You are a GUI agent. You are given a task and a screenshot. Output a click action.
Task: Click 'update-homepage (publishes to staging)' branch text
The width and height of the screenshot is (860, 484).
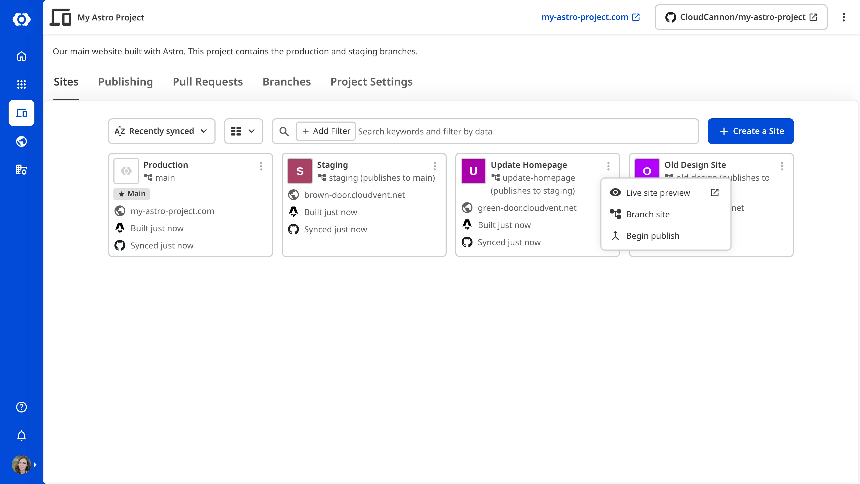533,184
